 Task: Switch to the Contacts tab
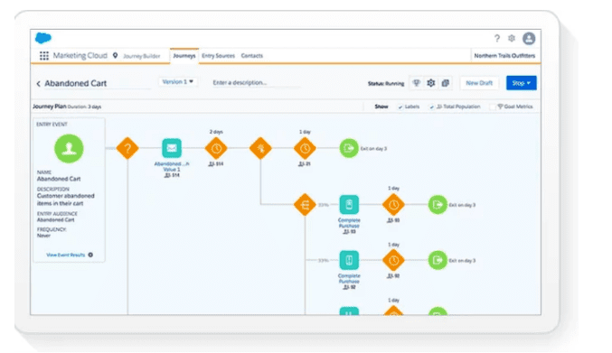pos(251,56)
